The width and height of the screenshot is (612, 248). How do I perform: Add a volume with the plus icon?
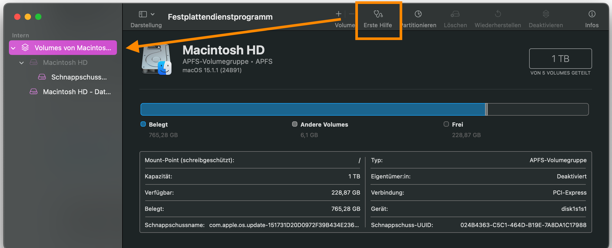click(x=339, y=14)
